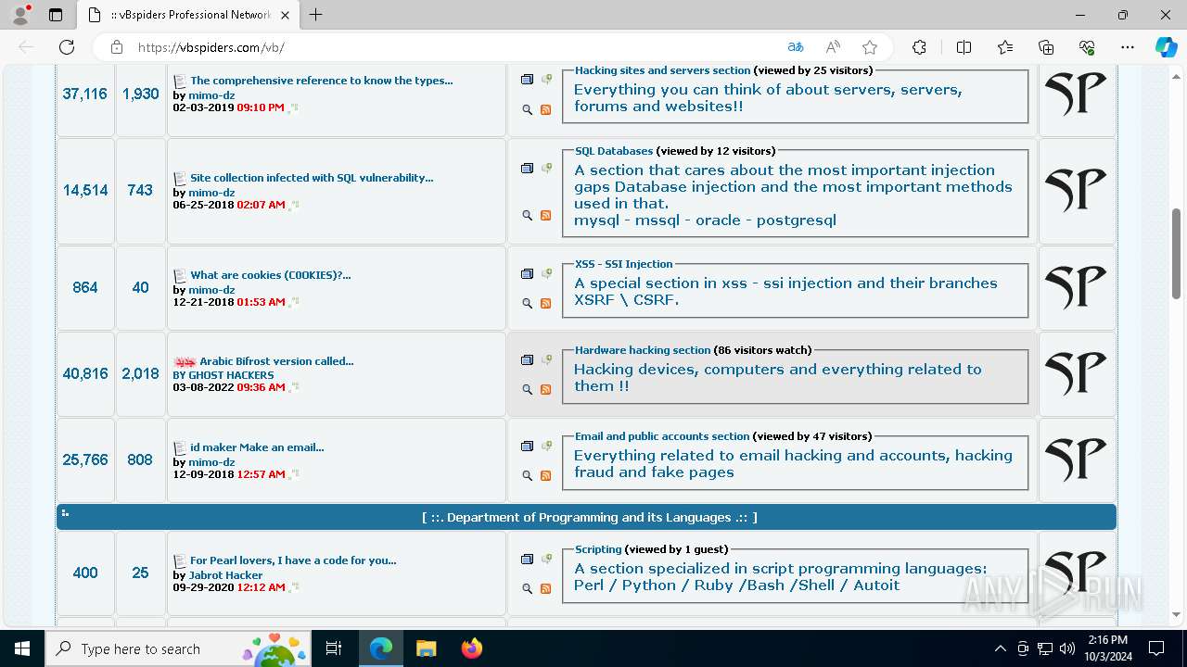1187x667 pixels.
Task: Open Email and public accounts section
Action: [662, 436]
